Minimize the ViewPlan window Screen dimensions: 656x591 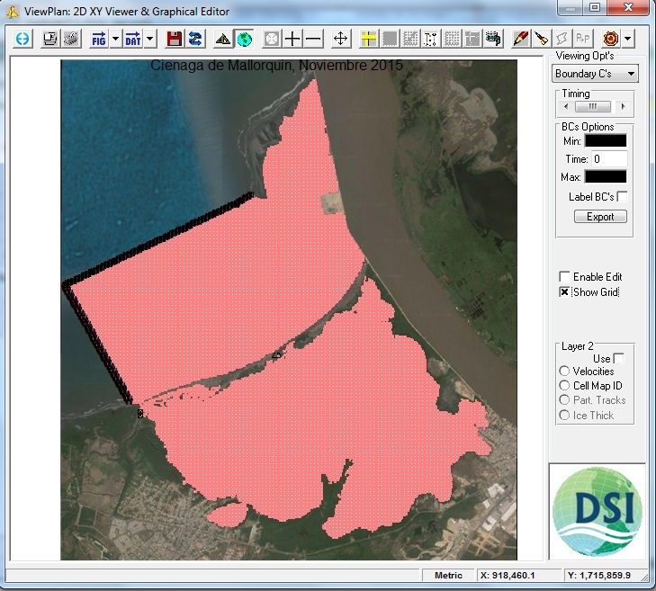571,7
